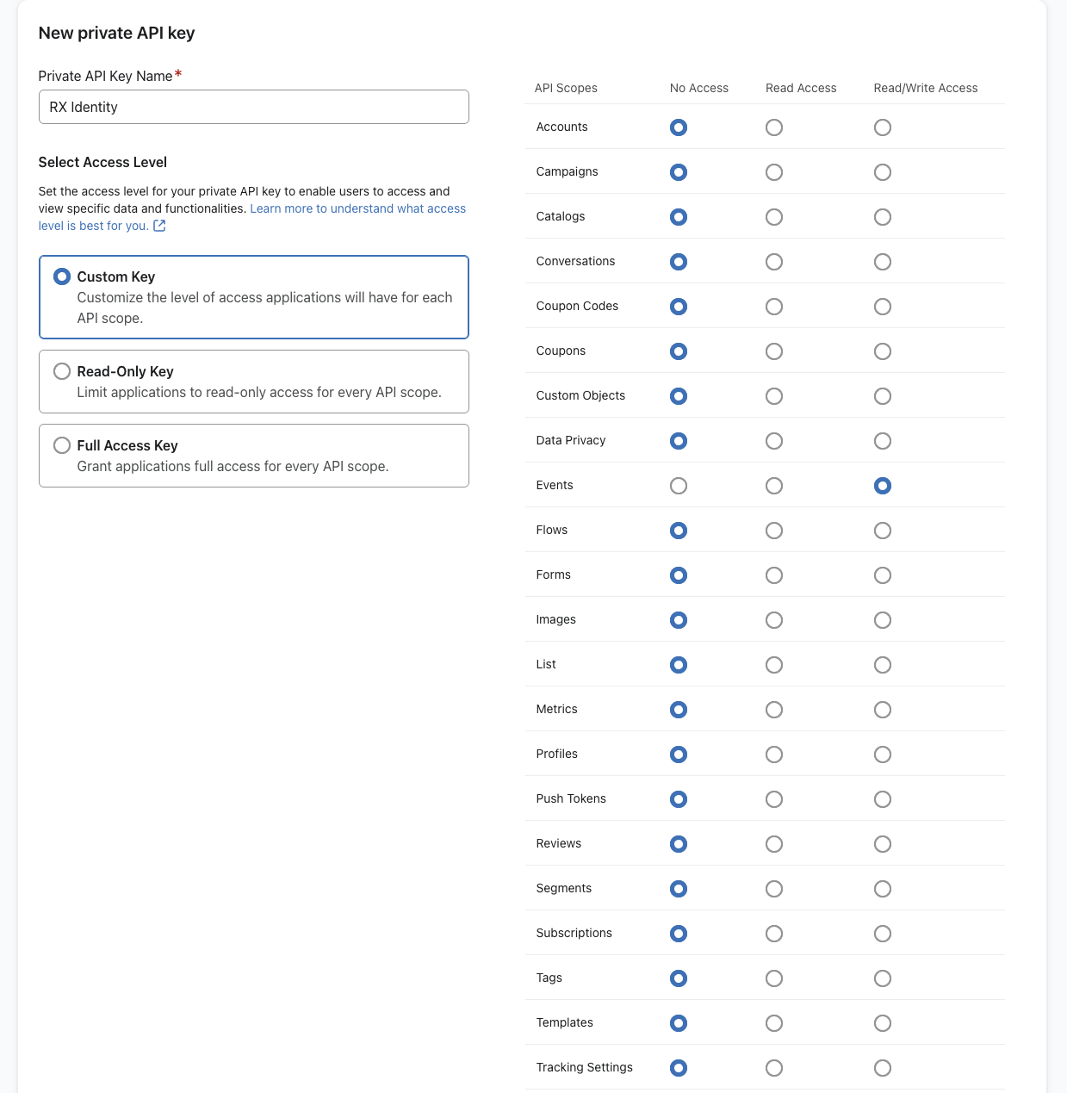Viewport: 1067px width, 1093px height.
Task: Open the 'Learn more to understand' access link
Action: pos(357,208)
